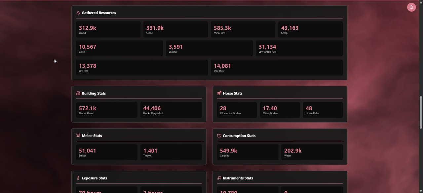Click the 585.3k Metal Ore value
This screenshot has width=423, height=193.
tap(222, 28)
